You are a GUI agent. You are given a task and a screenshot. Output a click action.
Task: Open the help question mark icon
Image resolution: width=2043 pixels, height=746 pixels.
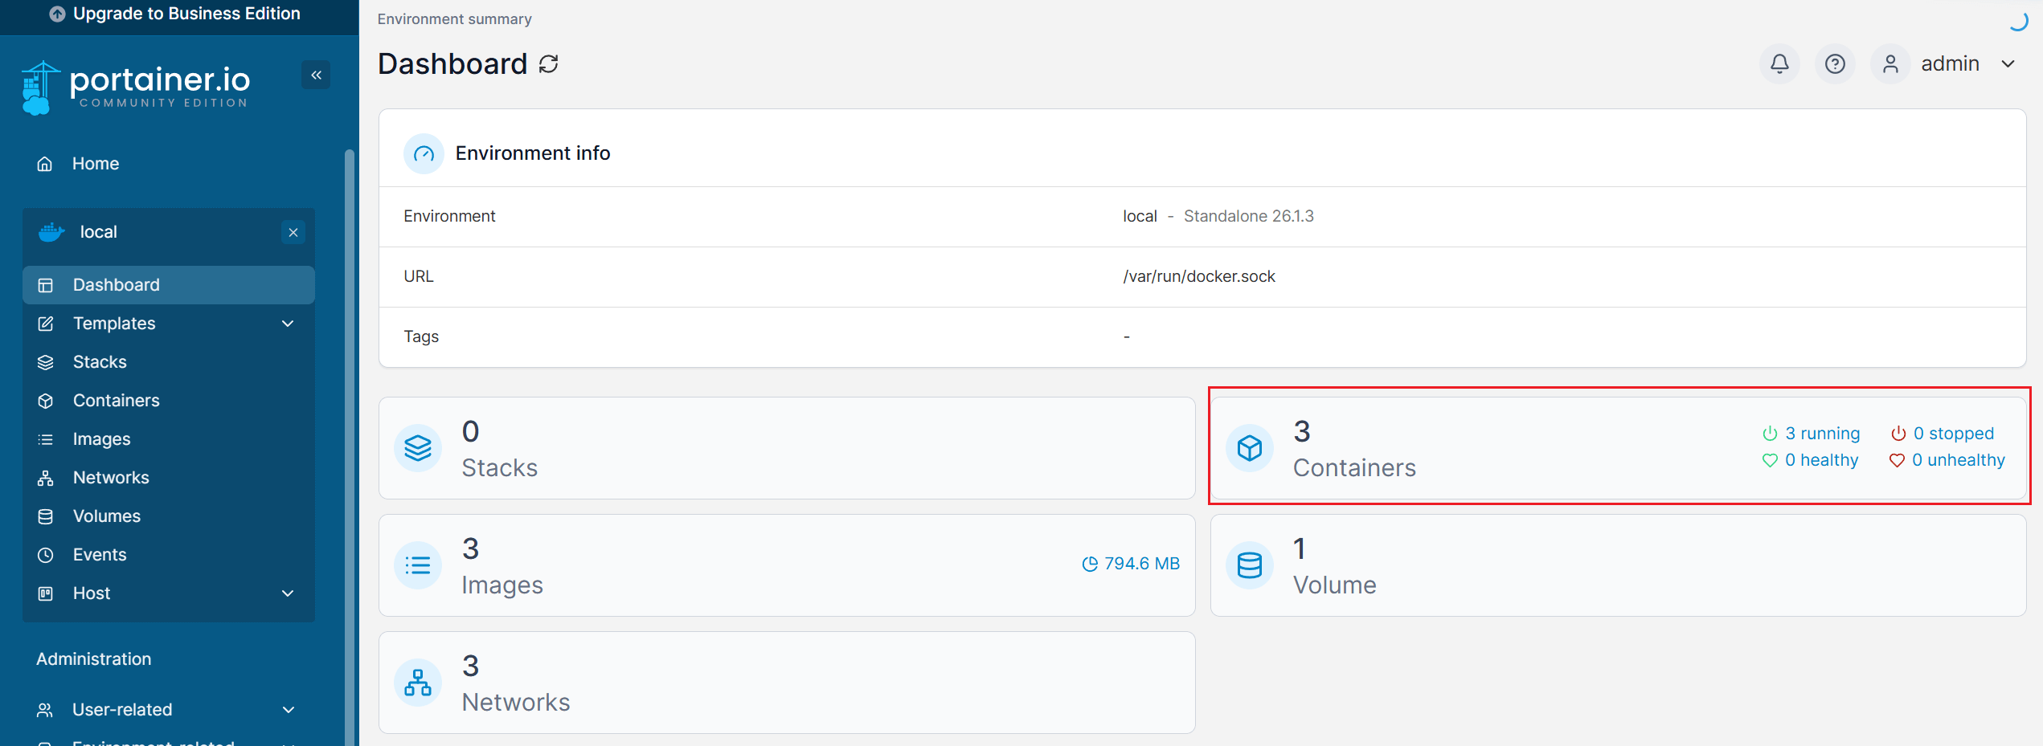1835,63
